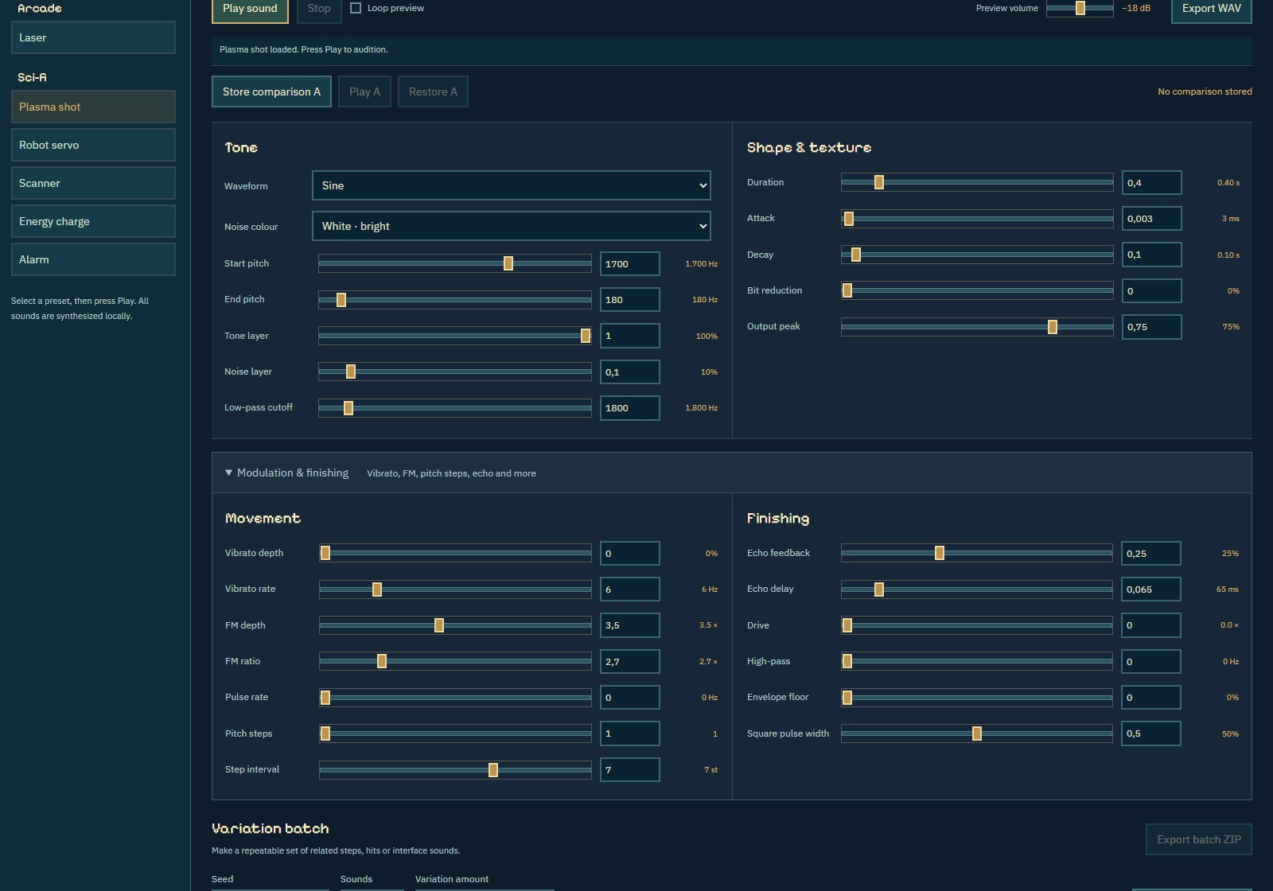The image size is (1273, 891).
Task: Stop the sound preview
Action: coord(319,9)
